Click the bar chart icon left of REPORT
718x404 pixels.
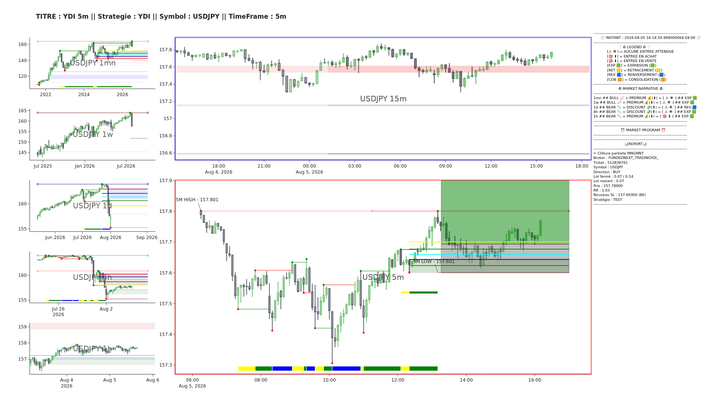(x=626, y=144)
